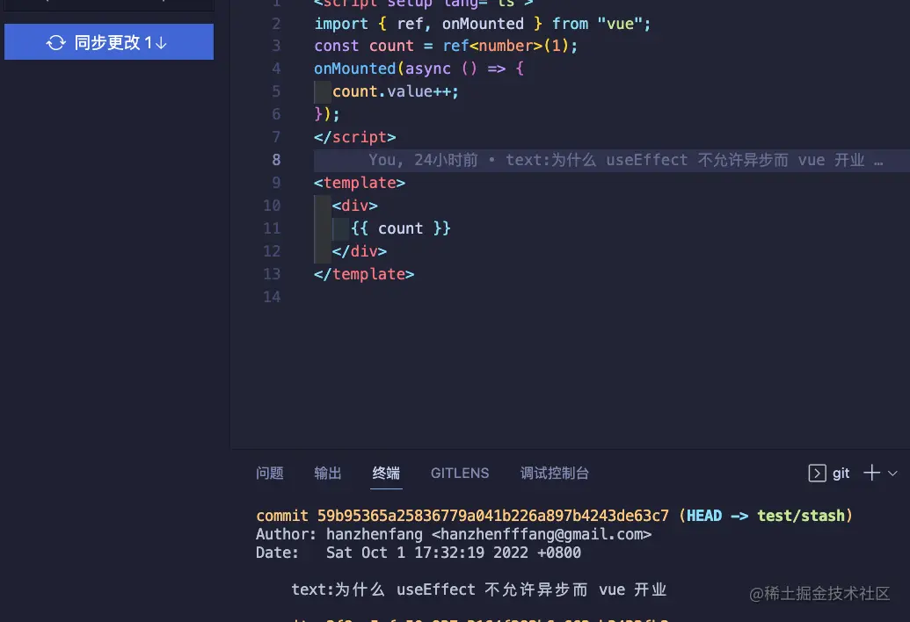Click the closing </script> tag on line 7
The image size is (910, 622).
click(x=354, y=137)
